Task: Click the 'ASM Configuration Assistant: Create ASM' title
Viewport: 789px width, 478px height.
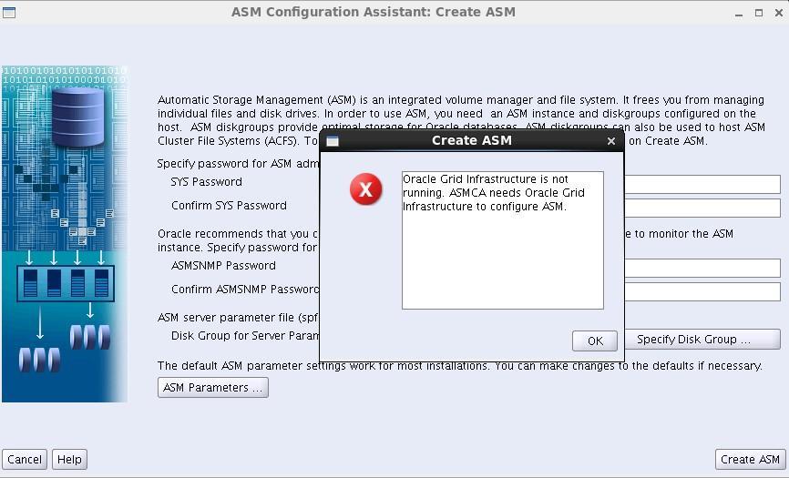Action: coord(374,12)
